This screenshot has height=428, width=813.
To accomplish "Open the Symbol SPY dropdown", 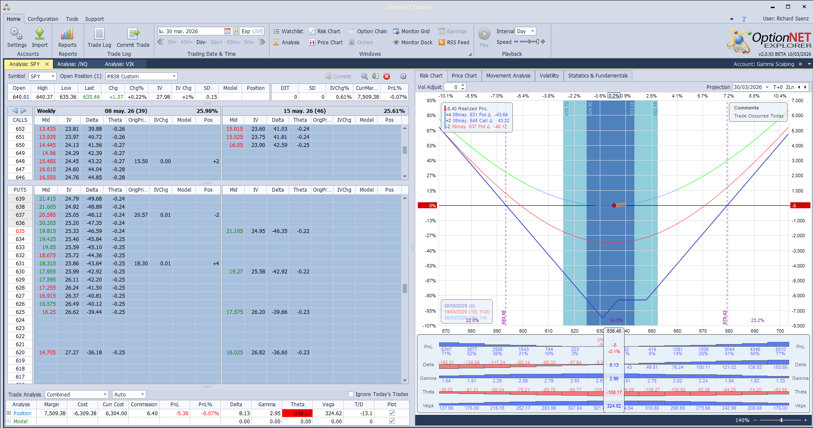I will pyautogui.click(x=53, y=76).
